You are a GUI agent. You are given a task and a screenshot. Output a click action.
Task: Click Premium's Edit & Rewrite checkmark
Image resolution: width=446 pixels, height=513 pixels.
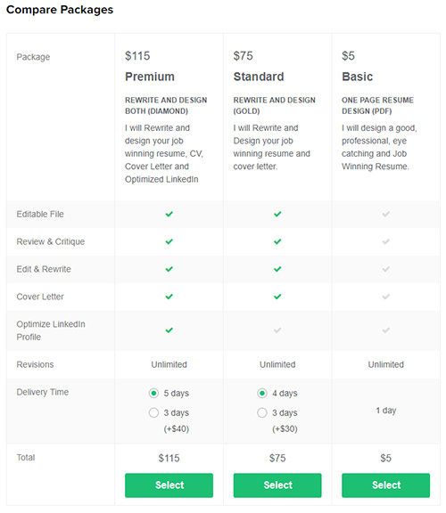169,269
